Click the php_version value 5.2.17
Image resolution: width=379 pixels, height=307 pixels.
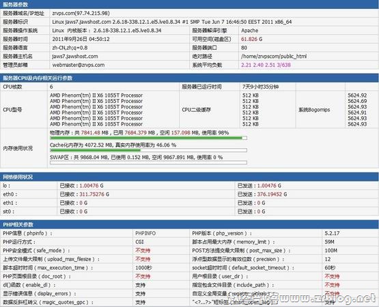332,233
